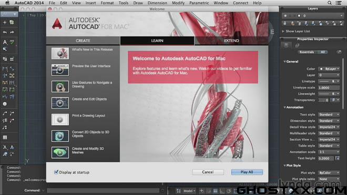Viewport: 347px width, 195px height.
Task: Click the Undo arrow in left tool palette
Action: click(x=5, y=32)
